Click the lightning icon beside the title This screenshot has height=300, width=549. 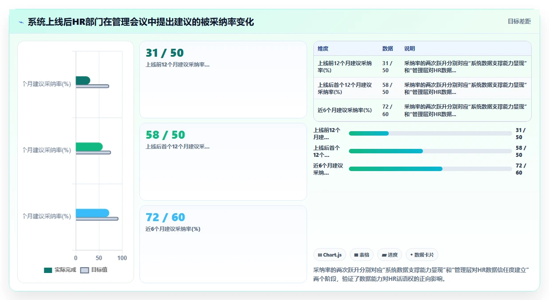pyautogui.click(x=21, y=22)
